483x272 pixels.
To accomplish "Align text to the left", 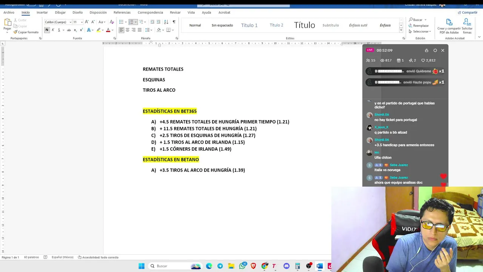I will point(122,30).
